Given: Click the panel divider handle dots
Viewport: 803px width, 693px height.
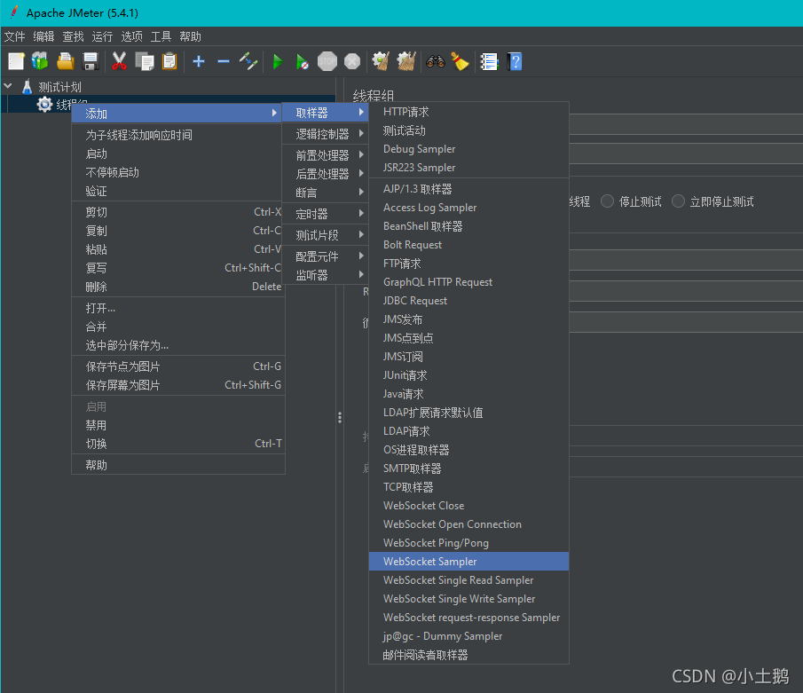Looking at the screenshot, I should [x=340, y=418].
